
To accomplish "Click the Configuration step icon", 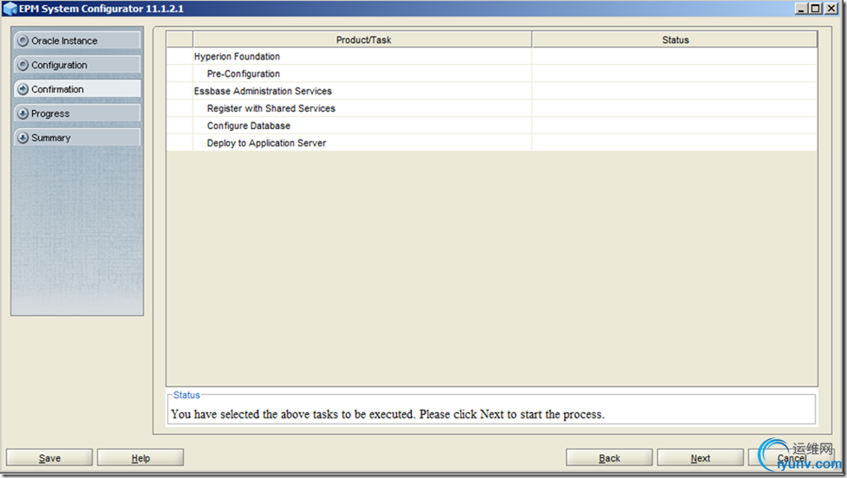I will click(23, 65).
